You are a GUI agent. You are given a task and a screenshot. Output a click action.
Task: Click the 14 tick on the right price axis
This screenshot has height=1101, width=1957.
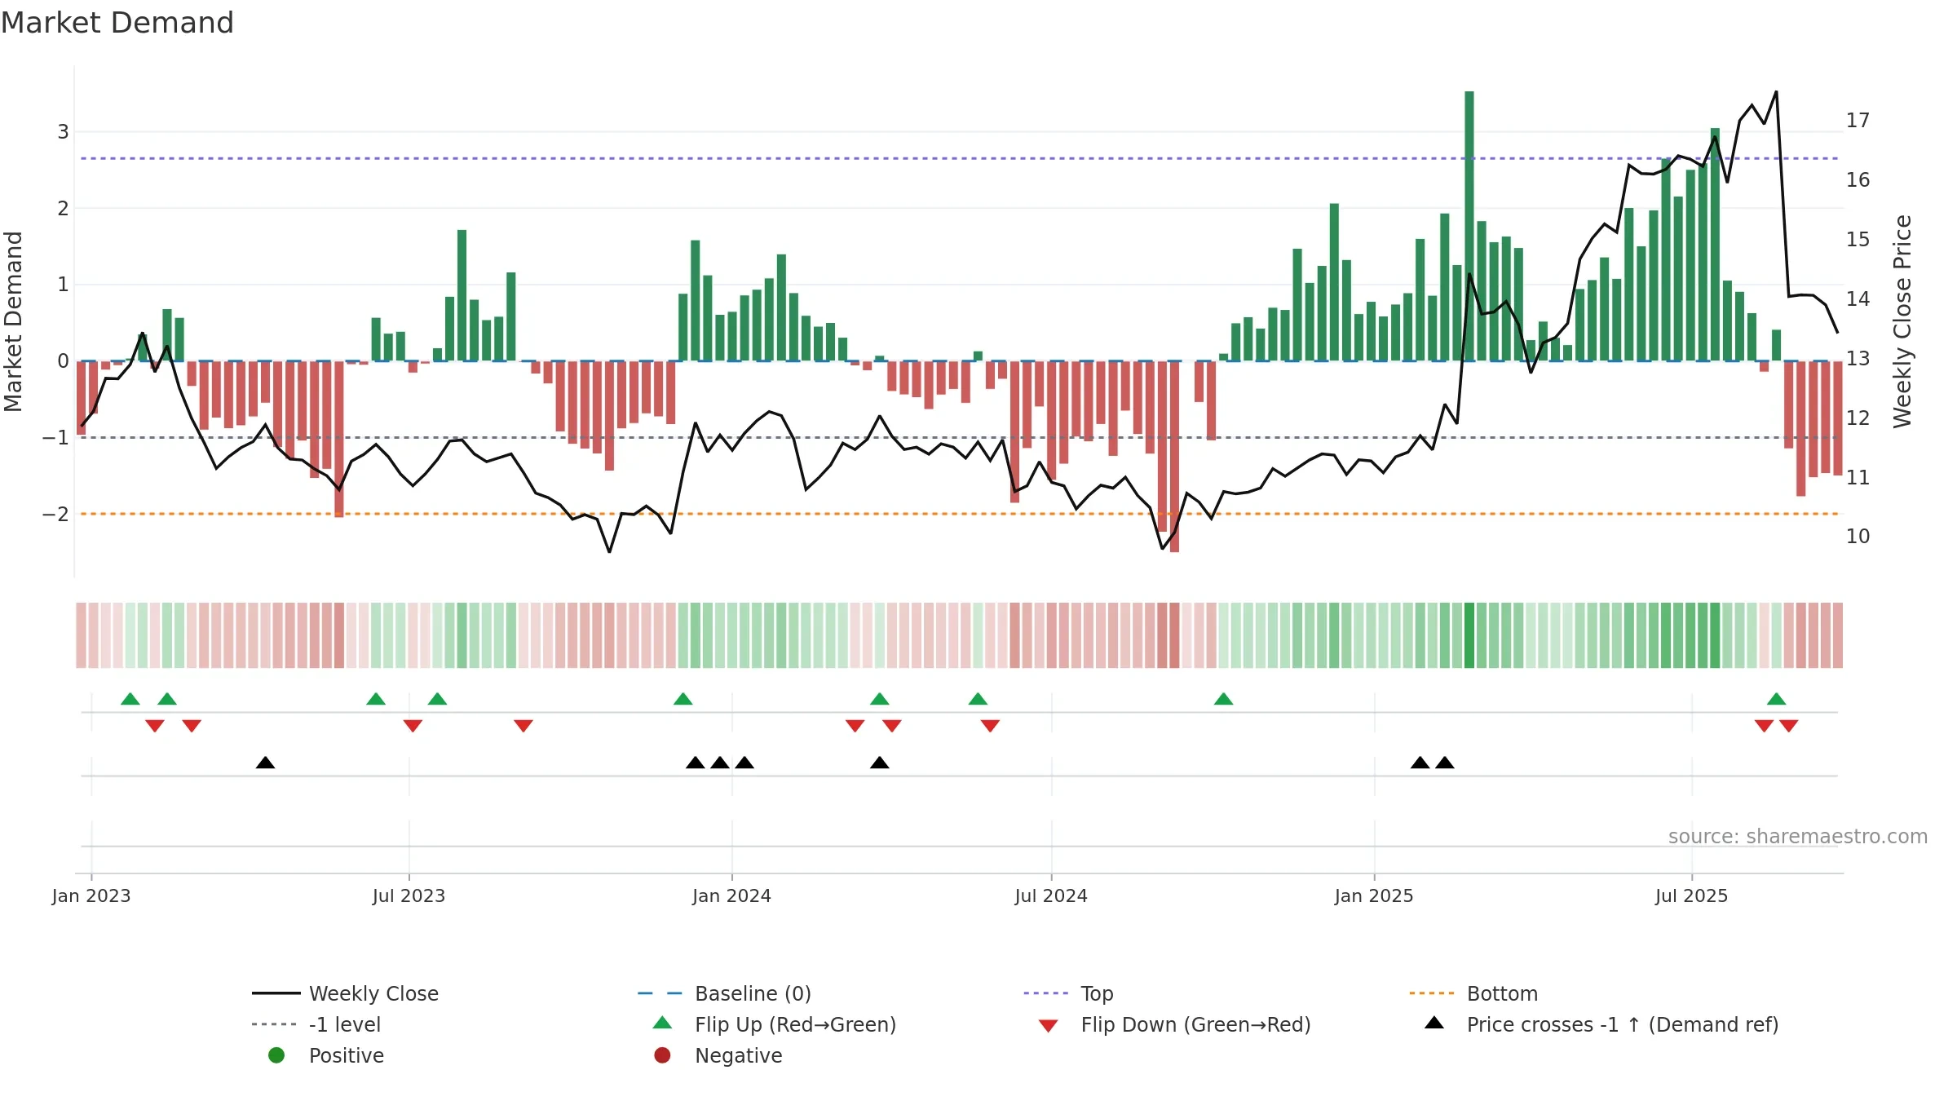(1858, 299)
